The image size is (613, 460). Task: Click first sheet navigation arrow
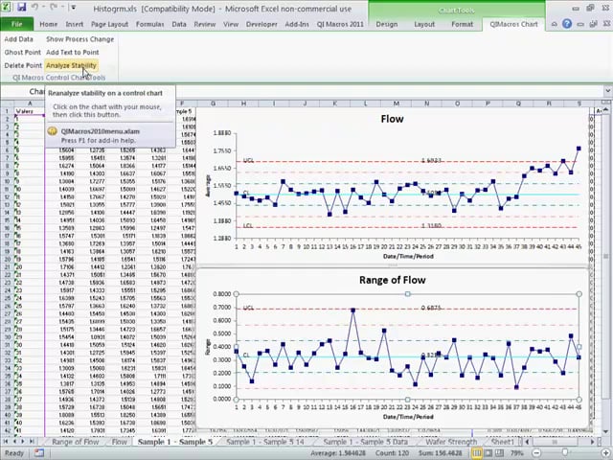[x=6, y=441]
